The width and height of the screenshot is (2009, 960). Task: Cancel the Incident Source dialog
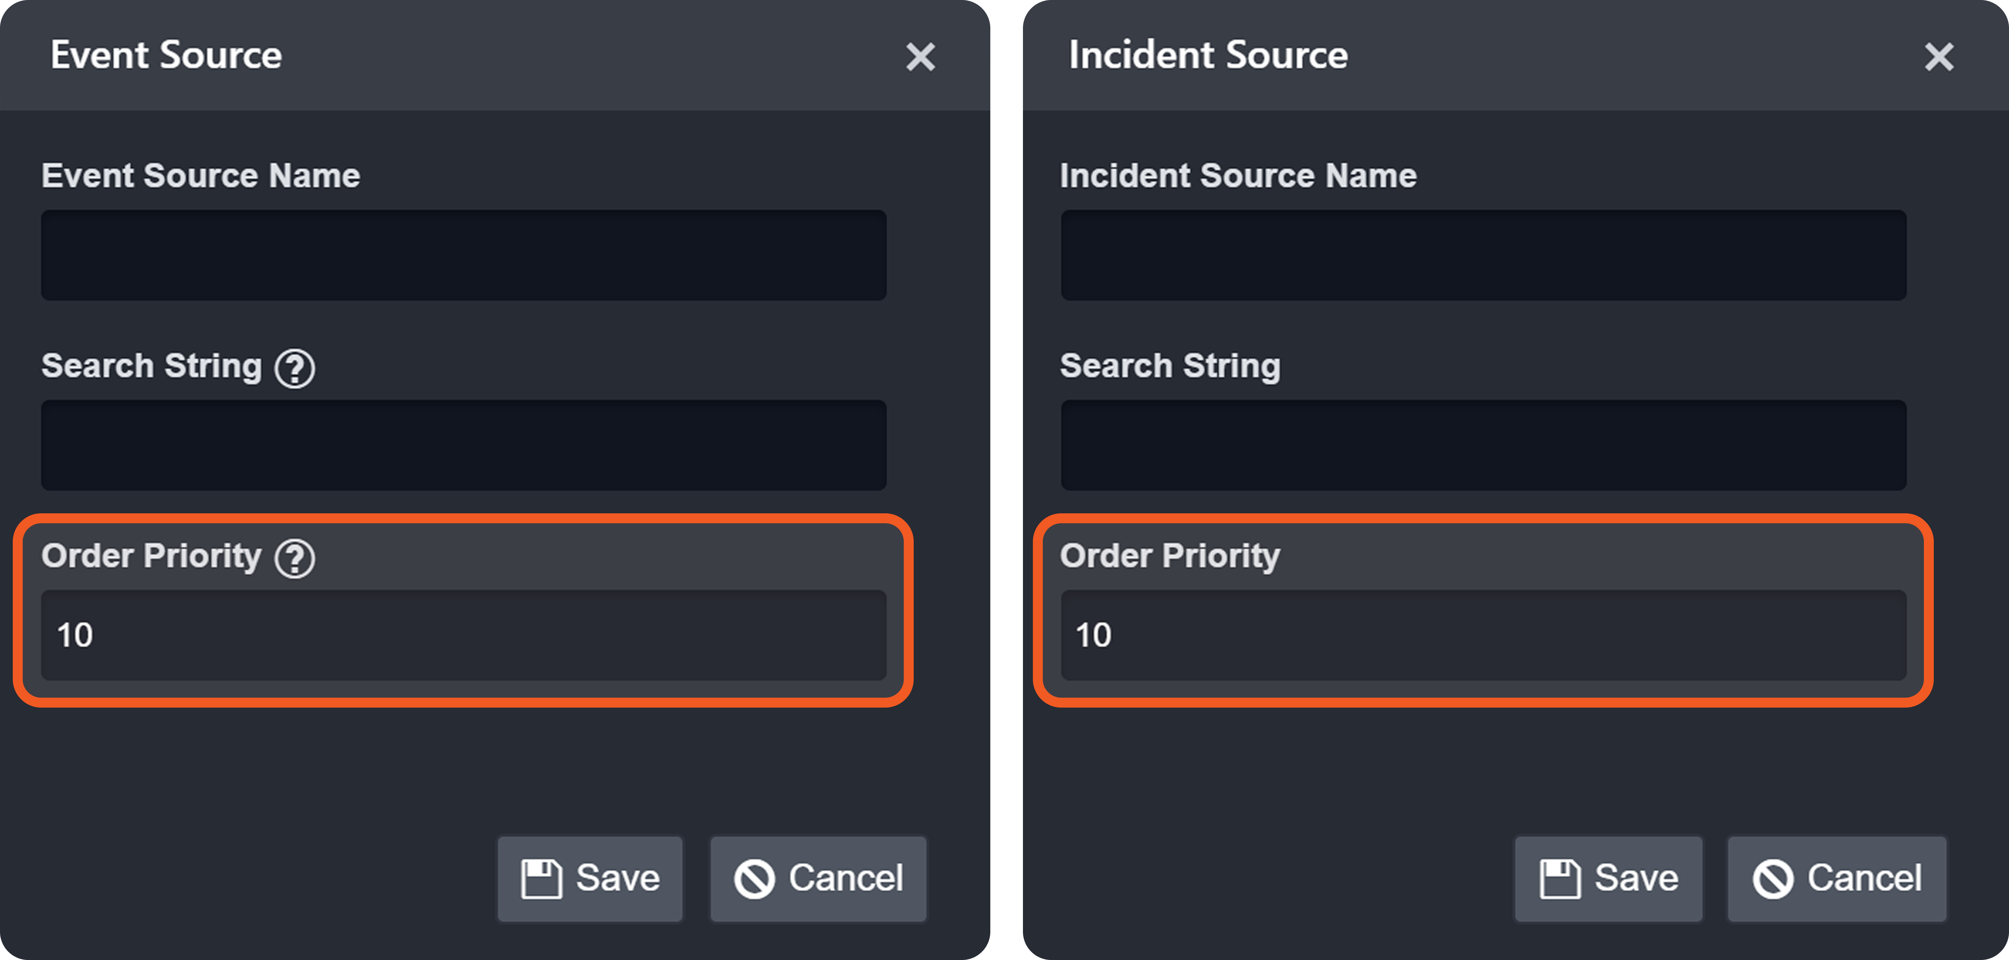coord(1837,878)
